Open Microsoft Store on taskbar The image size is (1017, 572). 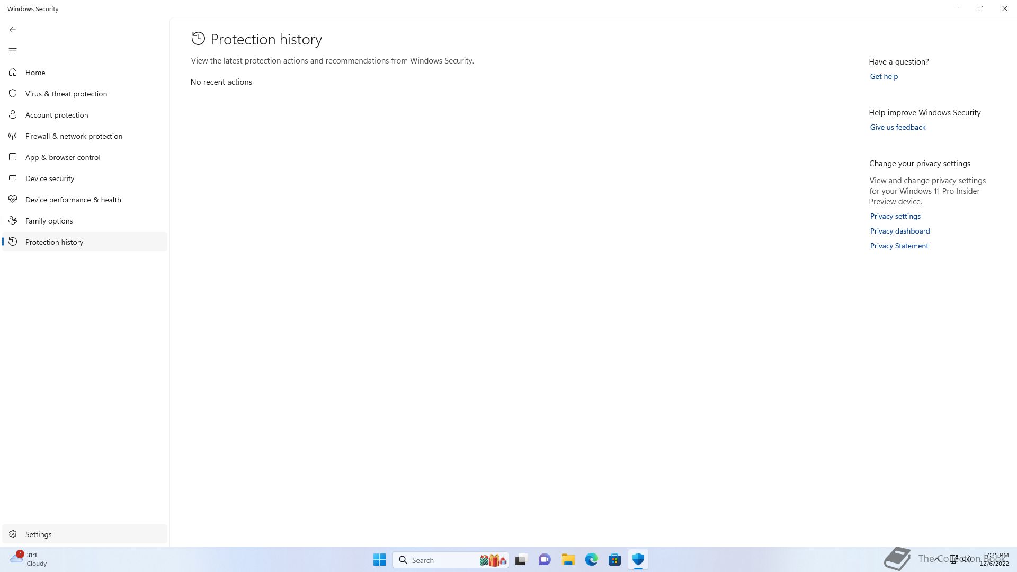[x=614, y=560]
